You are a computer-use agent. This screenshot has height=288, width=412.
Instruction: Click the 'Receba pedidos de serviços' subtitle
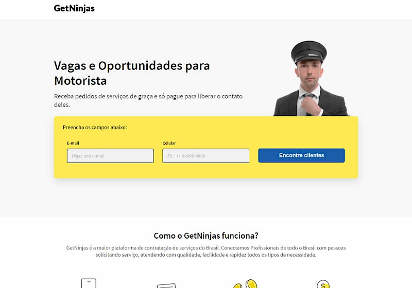148,100
